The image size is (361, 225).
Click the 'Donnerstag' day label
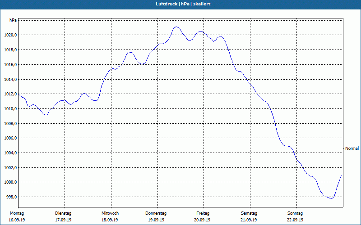click(x=156, y=213)
